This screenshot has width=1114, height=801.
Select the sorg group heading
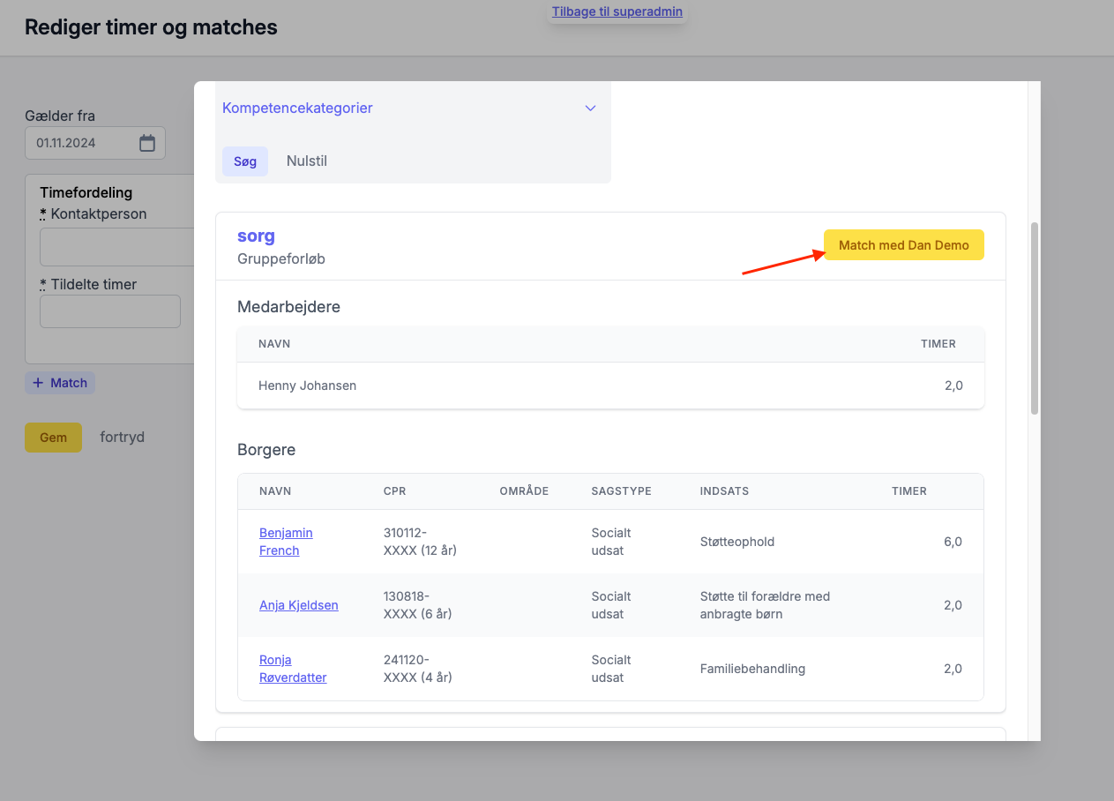256,236
